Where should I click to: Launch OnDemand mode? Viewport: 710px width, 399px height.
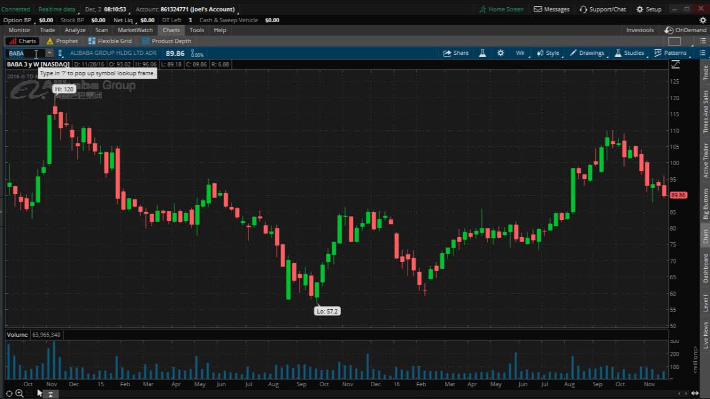pyautogui.click(x=686, y=30)
